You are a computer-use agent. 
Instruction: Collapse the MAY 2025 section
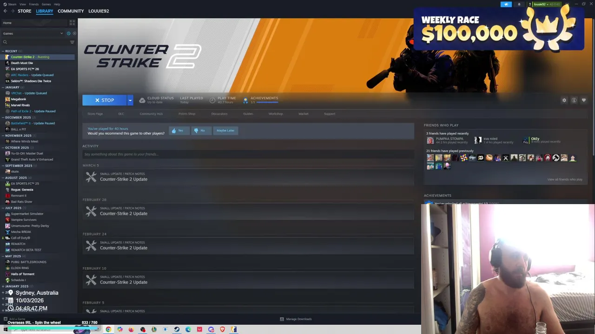3,256
